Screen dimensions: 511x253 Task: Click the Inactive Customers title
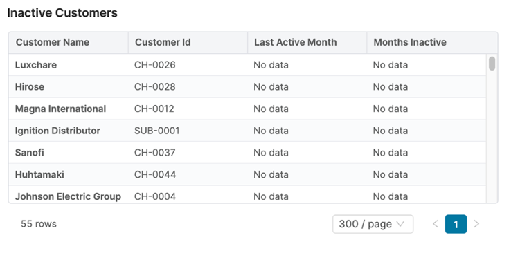(62, 12)
